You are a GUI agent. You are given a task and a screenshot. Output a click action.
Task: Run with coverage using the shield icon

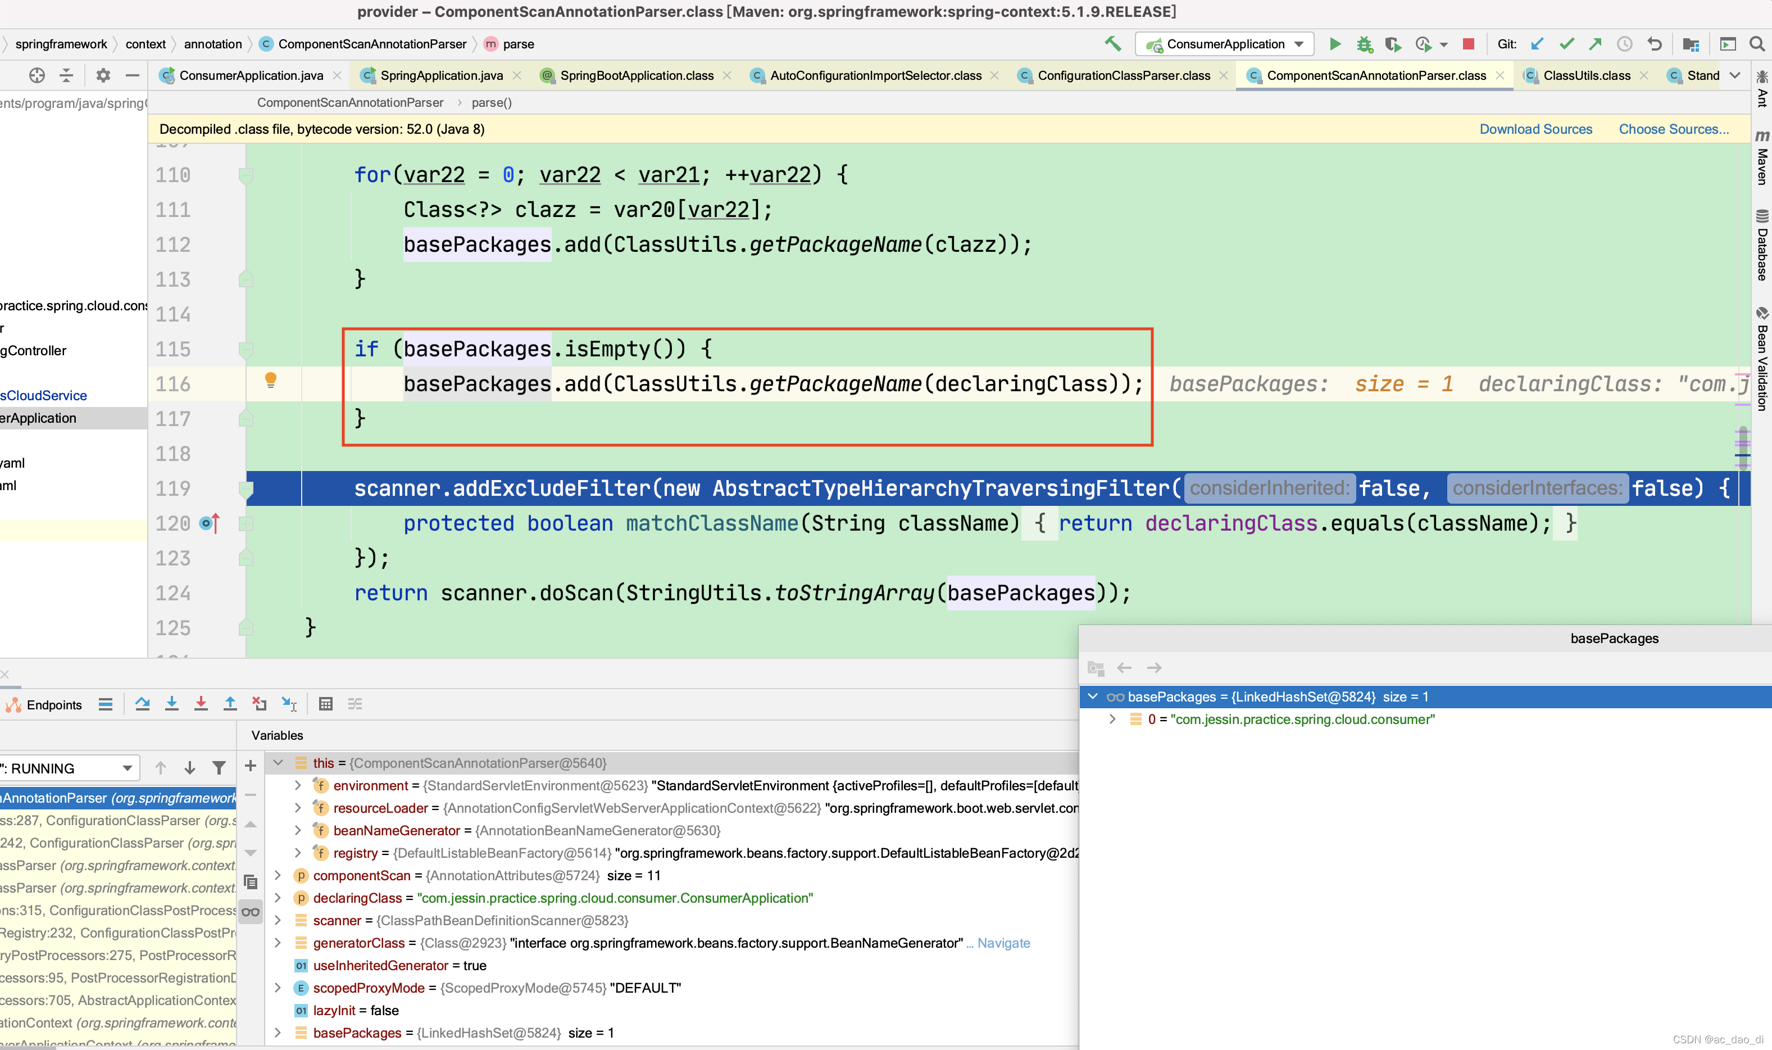point(1392,44)
